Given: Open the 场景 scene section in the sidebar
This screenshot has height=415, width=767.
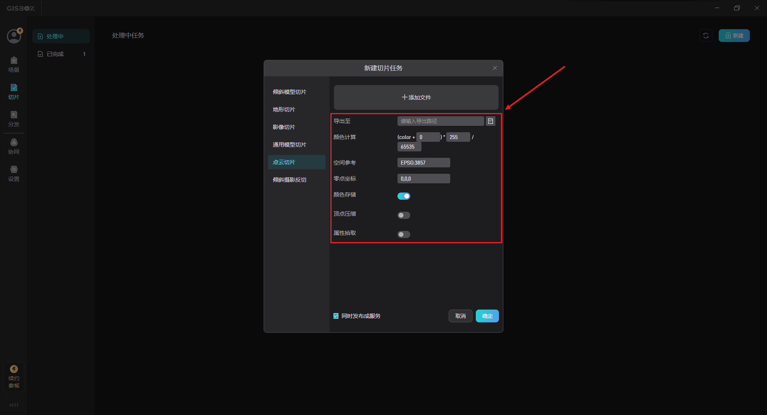Looking at the screenshot, I should (x=14, y=65).
